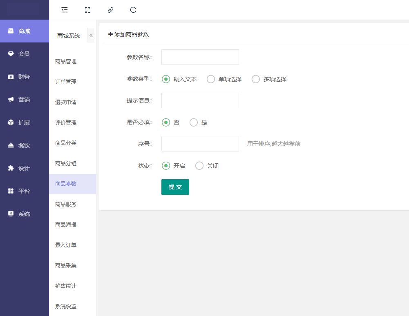Collapse the 商城系统 submenu panel

click(91, 36)
